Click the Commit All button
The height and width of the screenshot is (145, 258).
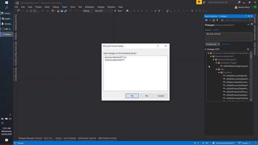[211, 44]
